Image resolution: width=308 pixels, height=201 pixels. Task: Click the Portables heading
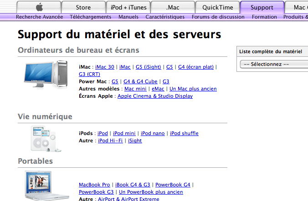pos(36,161)
